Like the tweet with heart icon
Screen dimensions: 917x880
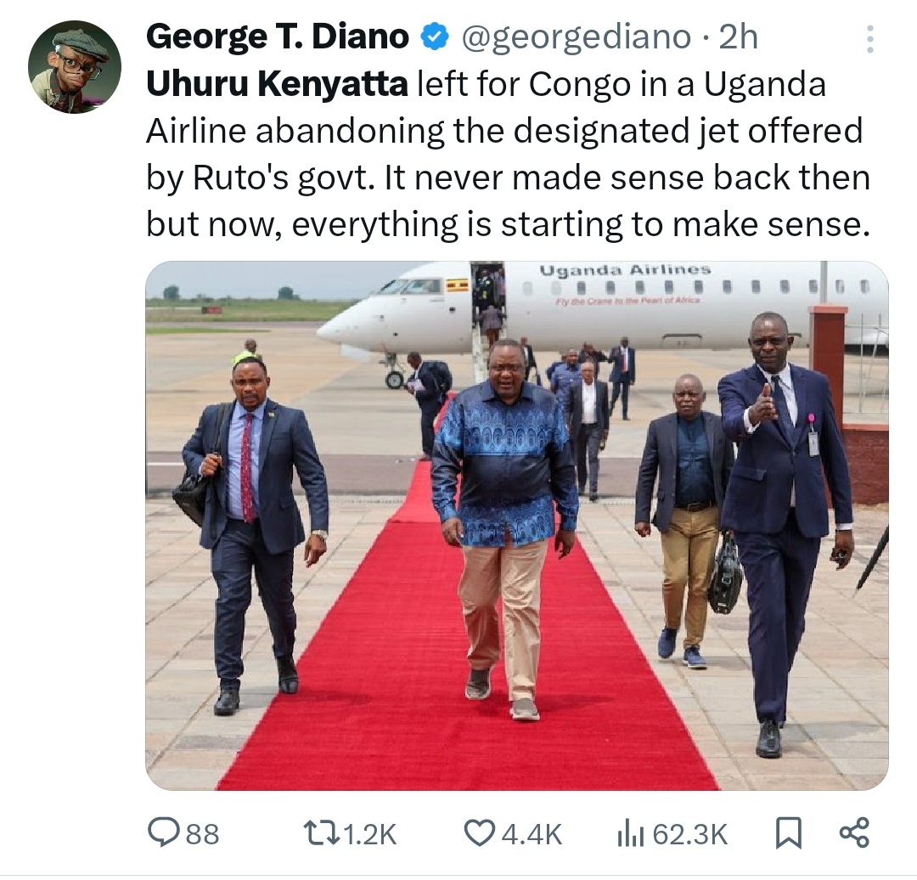click(480, 833)
